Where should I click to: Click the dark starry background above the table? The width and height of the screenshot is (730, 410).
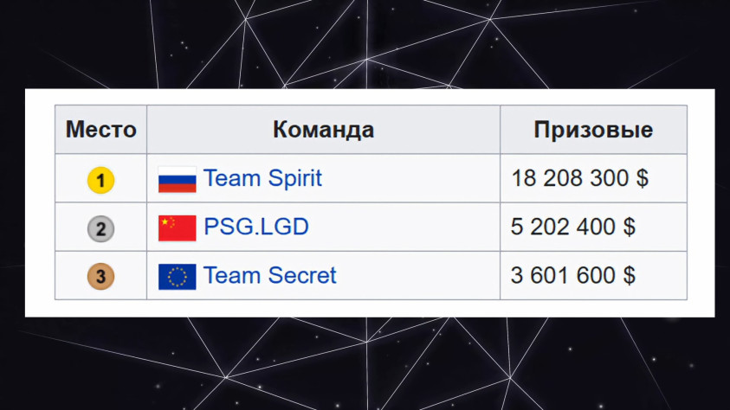point(364,43)
